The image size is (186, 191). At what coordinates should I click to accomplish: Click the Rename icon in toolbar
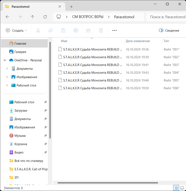tap(76, 31)
